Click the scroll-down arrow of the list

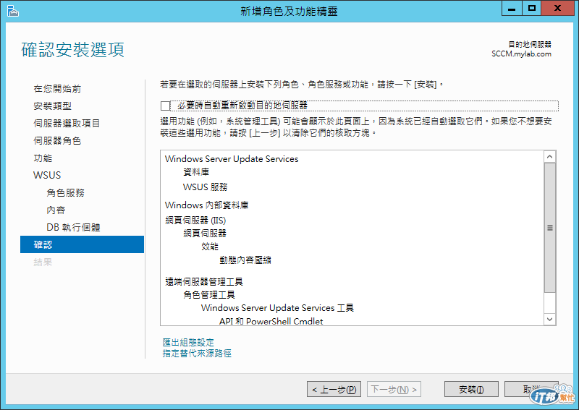549,319
